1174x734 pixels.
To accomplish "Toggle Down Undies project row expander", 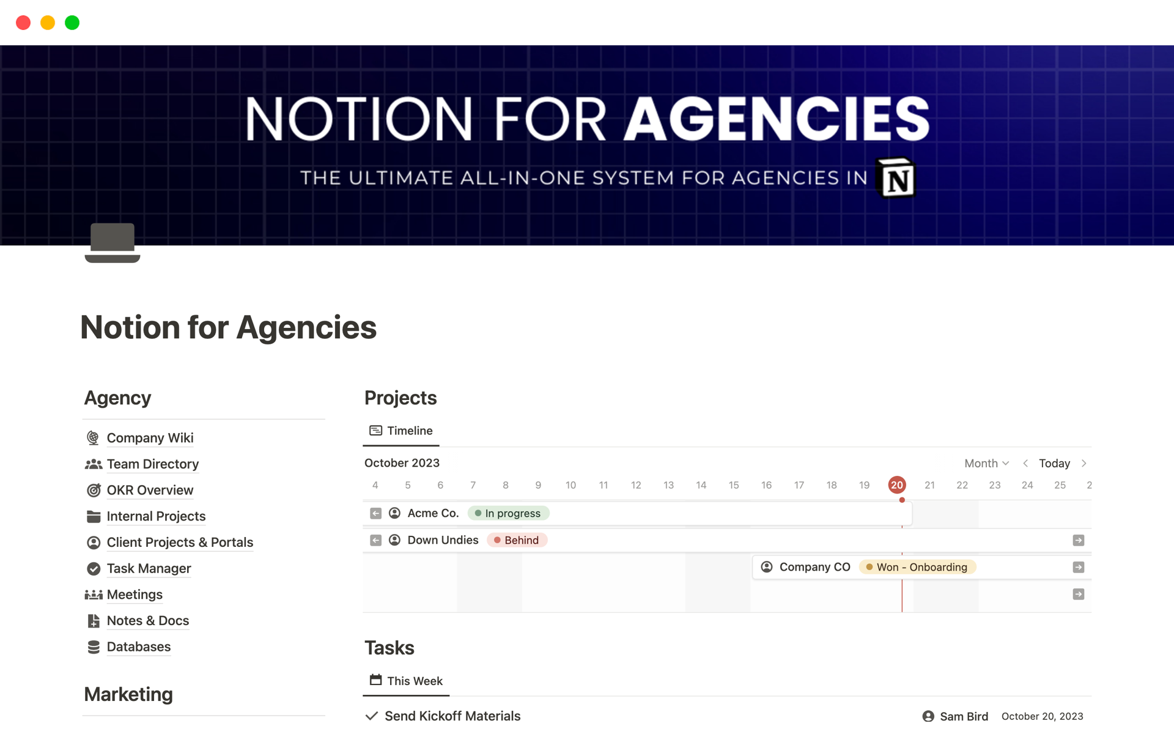I will click(377, 539).
